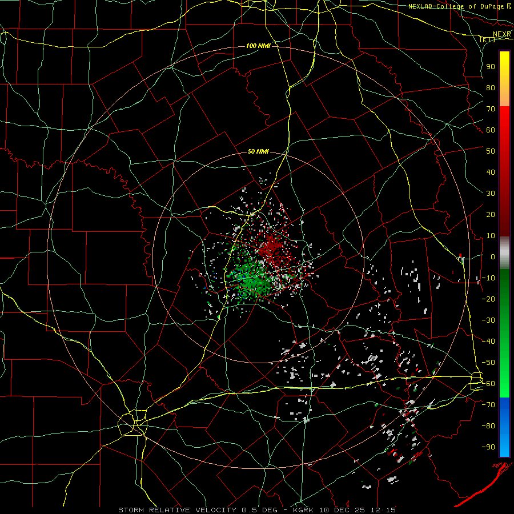The height and width of the screenshot is (514, 514).
Task: Select the 50 value on the velocity scale
Action: coord(491,151)
